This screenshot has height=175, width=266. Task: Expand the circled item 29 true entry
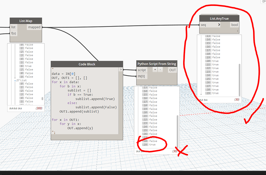(x=148, y=144)
